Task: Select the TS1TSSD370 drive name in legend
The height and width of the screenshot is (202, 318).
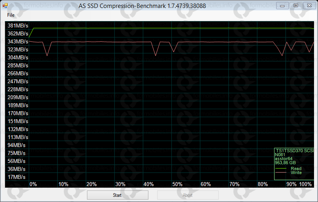Action: tap(294, 151)
